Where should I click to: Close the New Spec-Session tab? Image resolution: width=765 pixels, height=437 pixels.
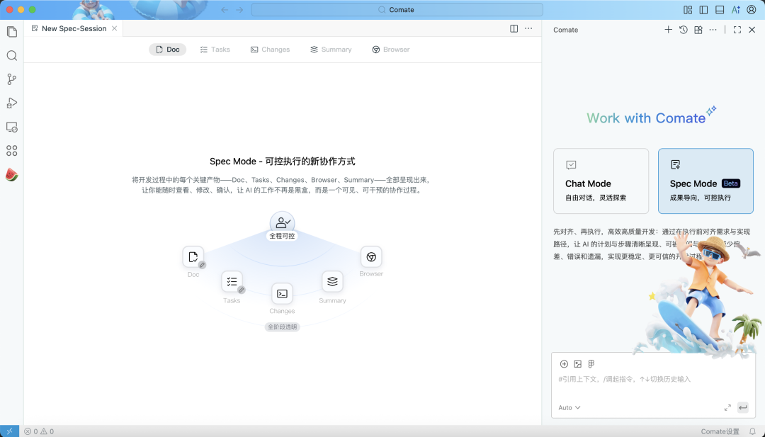pyautogui.click(x=114, y=28)
